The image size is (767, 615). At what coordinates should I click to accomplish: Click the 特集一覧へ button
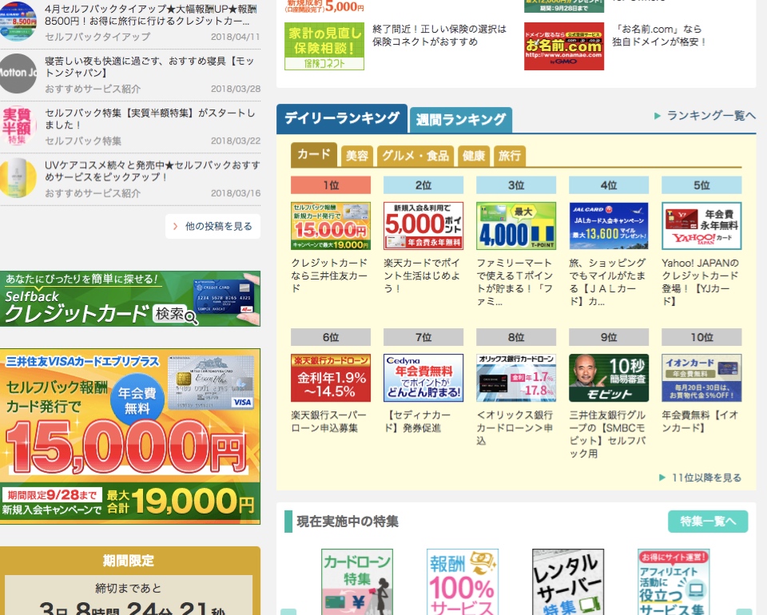(708, 522)
